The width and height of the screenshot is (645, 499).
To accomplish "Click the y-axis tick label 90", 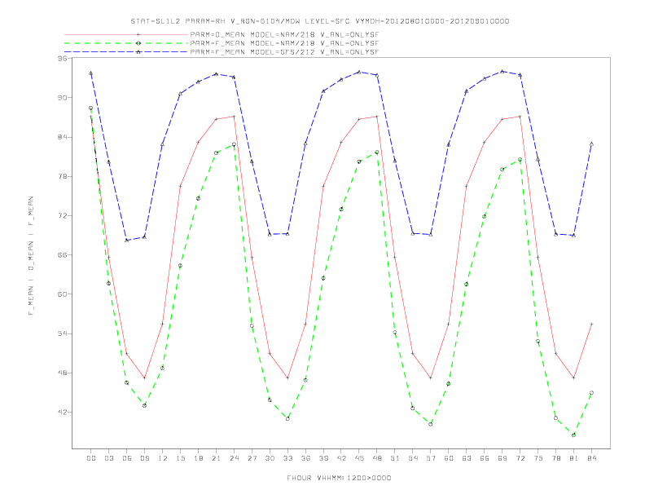I will (62, 98).
